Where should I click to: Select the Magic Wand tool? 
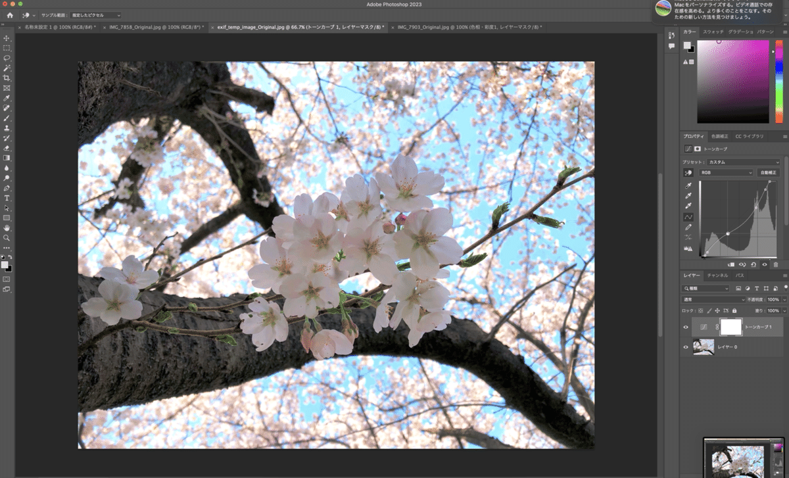coord(7,68)
